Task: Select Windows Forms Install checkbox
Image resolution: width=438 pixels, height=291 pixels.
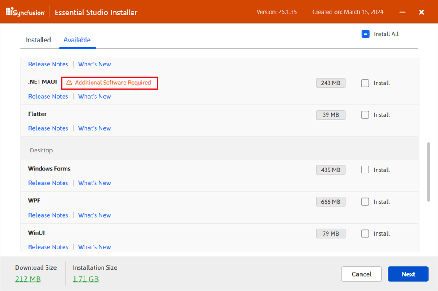Action: [x=365, y=170]
